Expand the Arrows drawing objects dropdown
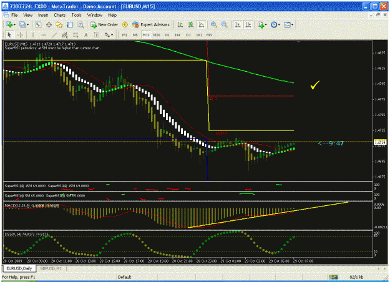The width and height of the screenshot is (390, 282). [x=112, y=35]
